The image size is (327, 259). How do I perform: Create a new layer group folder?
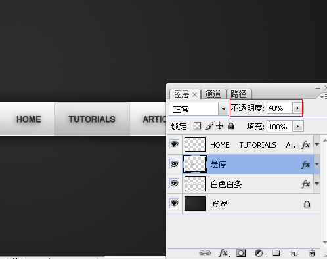point(276,253)
